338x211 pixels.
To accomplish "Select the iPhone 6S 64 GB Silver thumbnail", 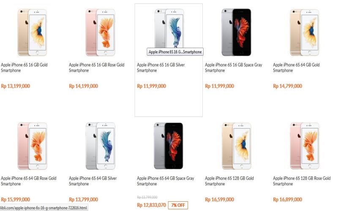I will [100, 146].
